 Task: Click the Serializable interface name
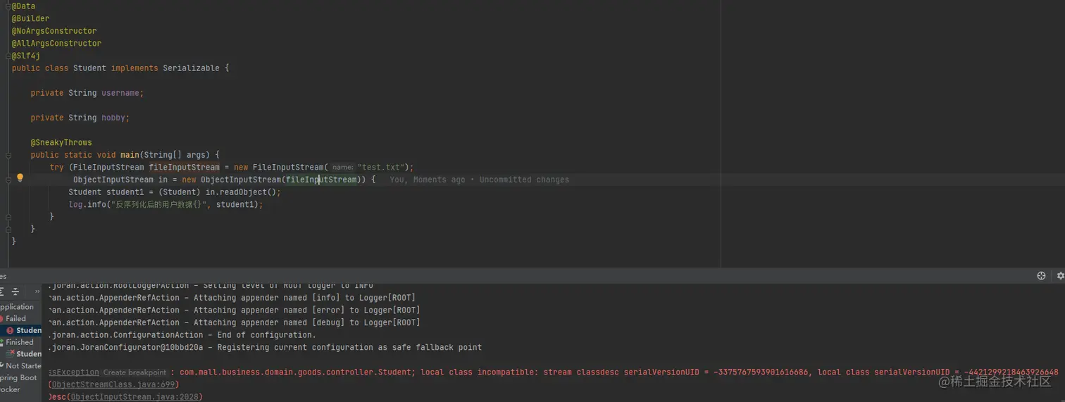(191, 68)
